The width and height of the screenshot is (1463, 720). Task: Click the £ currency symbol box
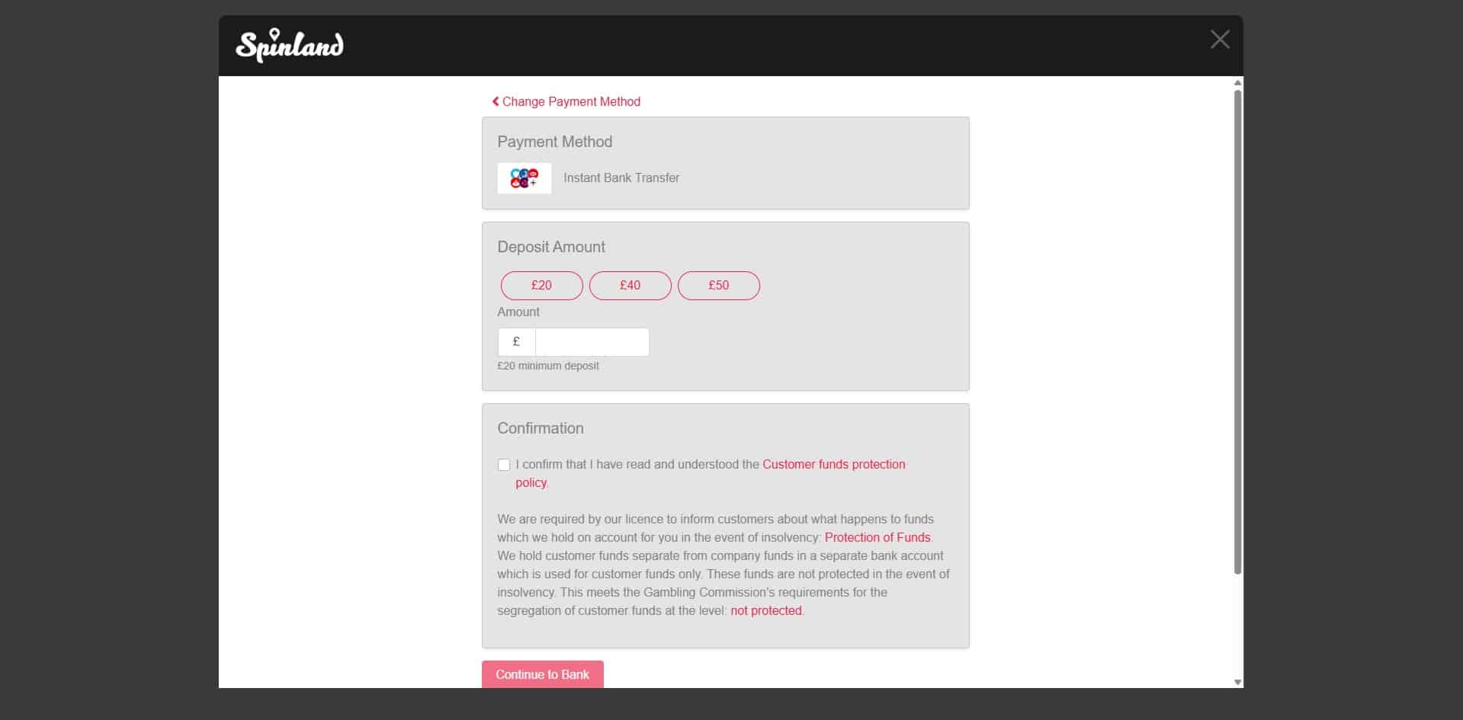click(x=517, y=342)
